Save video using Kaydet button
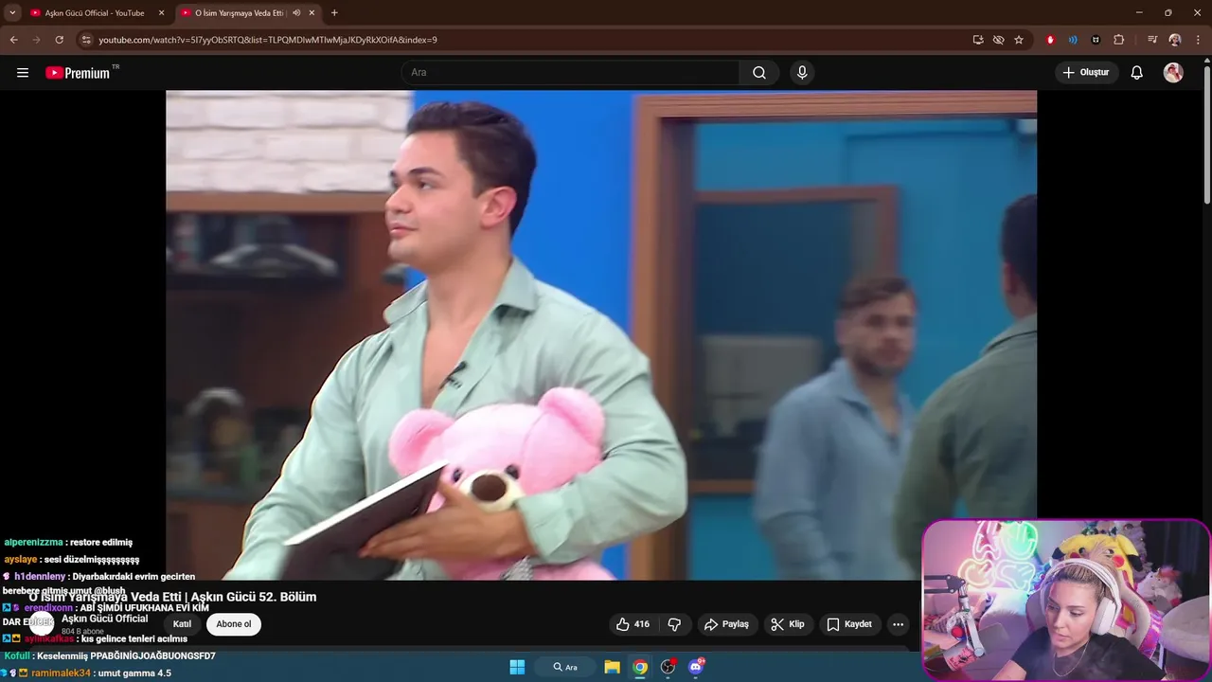The height and width of the screenshot is (682, 1212). pyautogui.click(x=849, y=624)
